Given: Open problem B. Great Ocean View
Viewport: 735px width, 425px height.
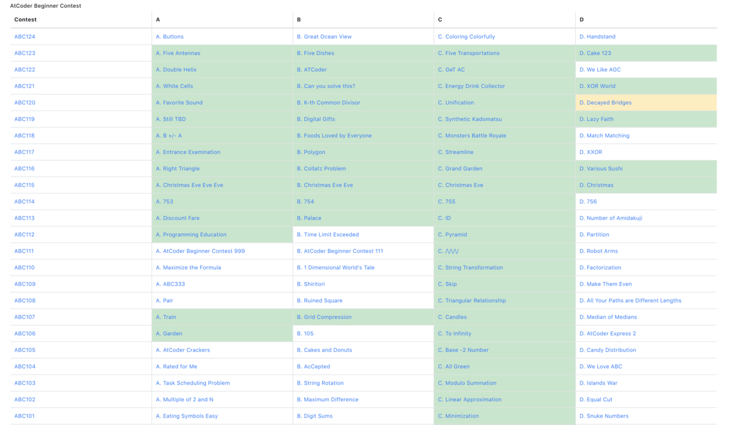Looking at the screenshot, I should click(324, 37).
